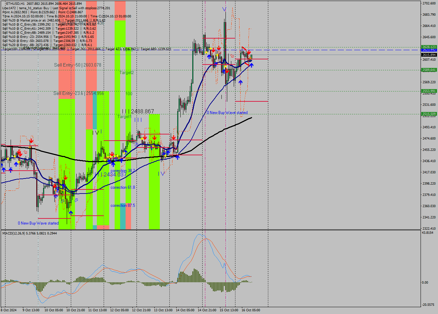Viewport: 438px width, 314px height.
Task: Click '0 New Buy Wave started' near 15 Oct
Action: click(x=227, y=112)
